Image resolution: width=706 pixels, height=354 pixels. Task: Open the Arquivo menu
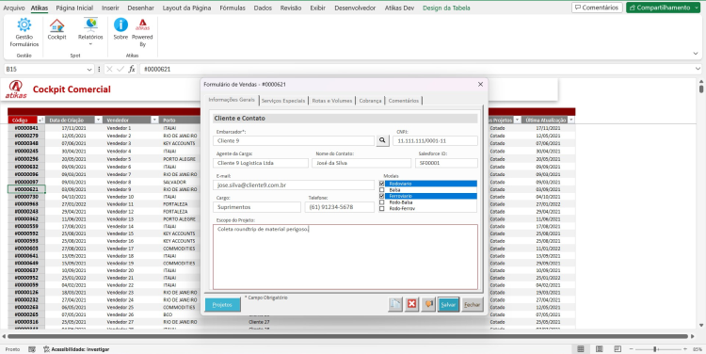click(x=14, y=8)
